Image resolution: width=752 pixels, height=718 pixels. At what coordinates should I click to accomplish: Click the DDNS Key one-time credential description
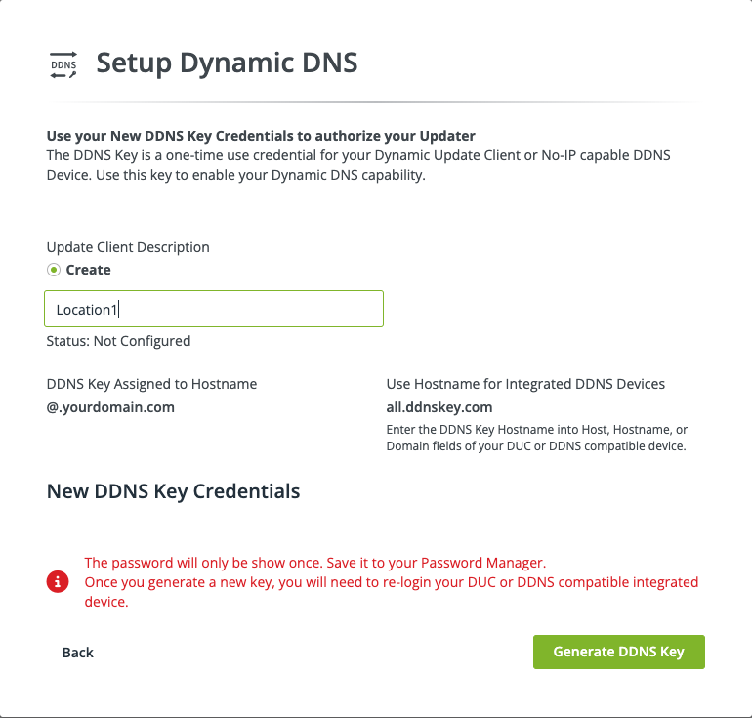(358, 165)
